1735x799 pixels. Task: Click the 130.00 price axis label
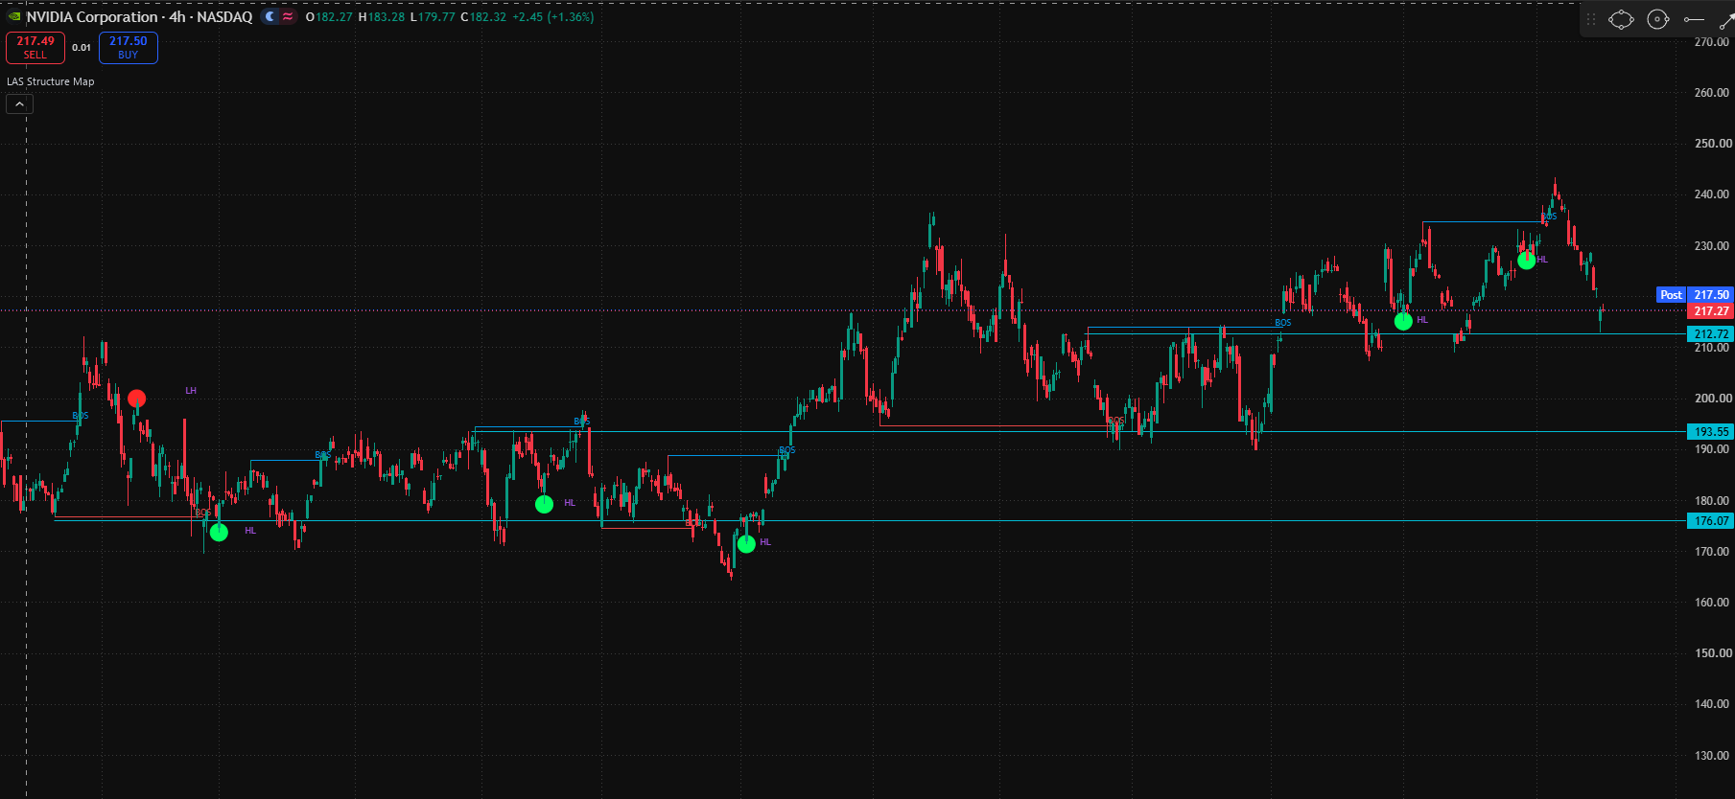[x=1712, y=756]
